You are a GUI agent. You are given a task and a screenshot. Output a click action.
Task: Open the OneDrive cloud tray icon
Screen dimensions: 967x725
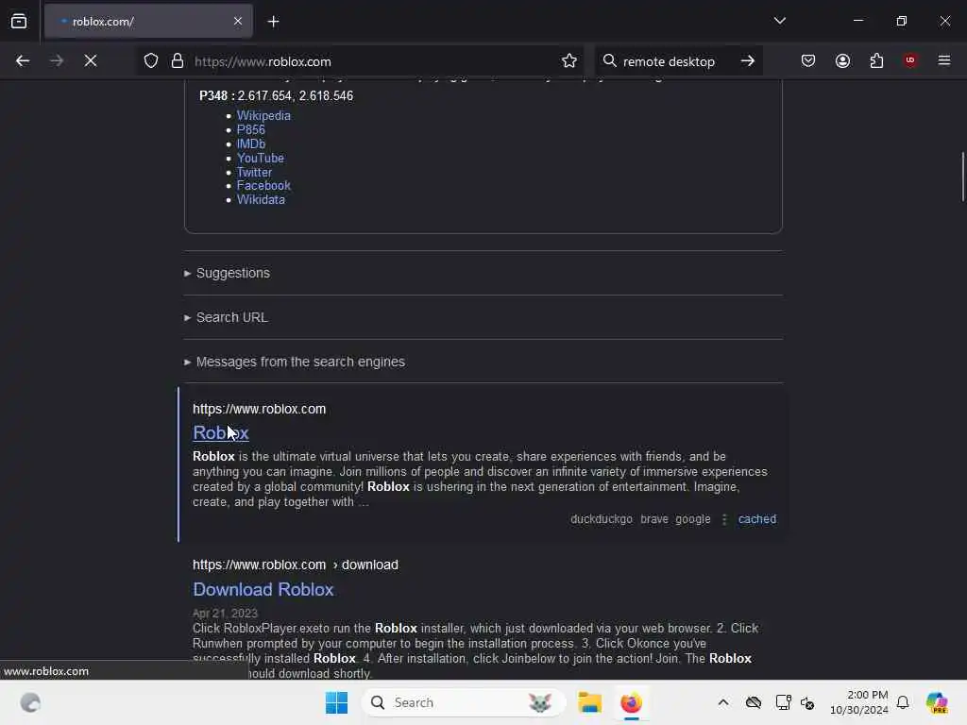(x=753, y=702)
